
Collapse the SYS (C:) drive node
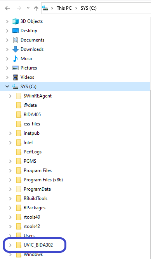coord(7,86)
